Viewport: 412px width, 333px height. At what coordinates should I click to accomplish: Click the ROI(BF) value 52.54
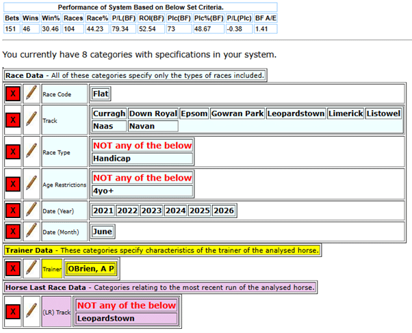[x=151, y=29]
